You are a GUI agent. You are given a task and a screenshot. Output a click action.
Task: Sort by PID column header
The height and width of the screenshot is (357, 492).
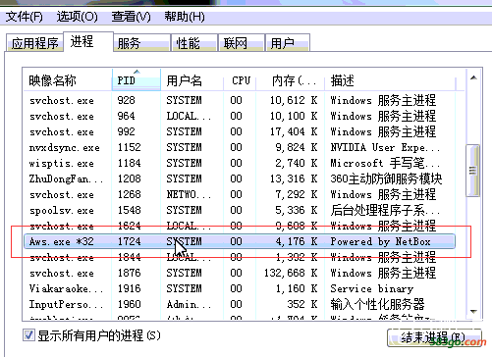137,79
